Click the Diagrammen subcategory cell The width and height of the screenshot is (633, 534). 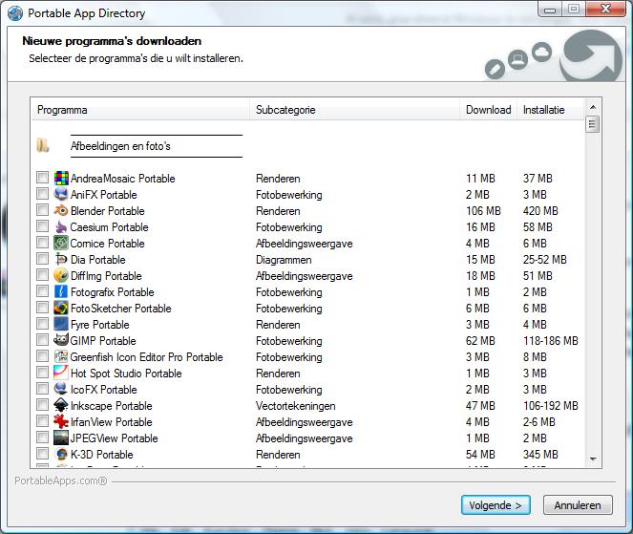(284, 260)
